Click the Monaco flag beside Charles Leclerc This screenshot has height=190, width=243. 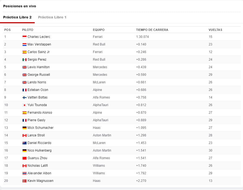coord(24,37)
